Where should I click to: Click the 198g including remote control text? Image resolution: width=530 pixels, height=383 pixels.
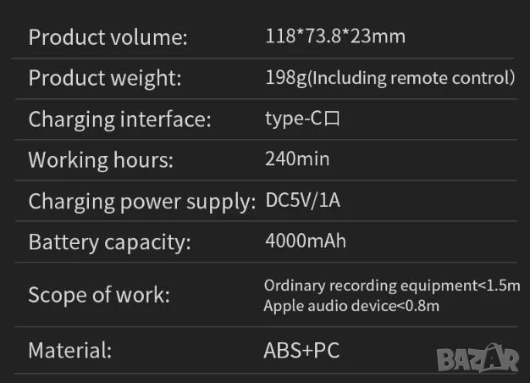pos(390,78)
